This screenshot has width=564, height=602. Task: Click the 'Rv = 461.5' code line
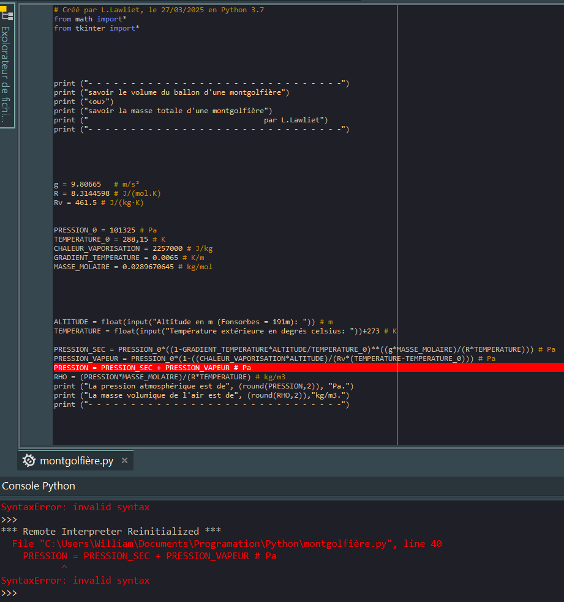(99, 203)
